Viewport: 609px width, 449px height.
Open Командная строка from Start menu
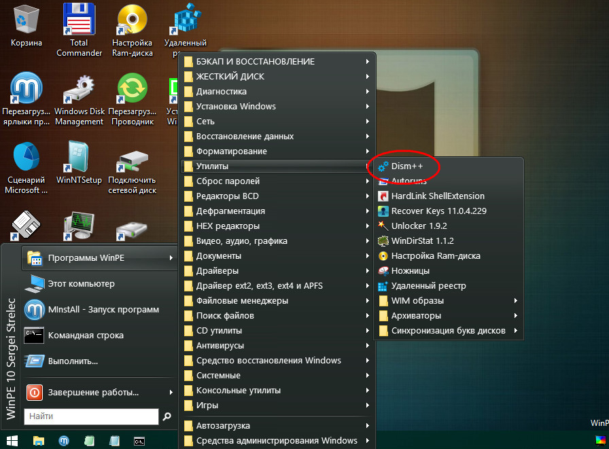click(86, 335)
